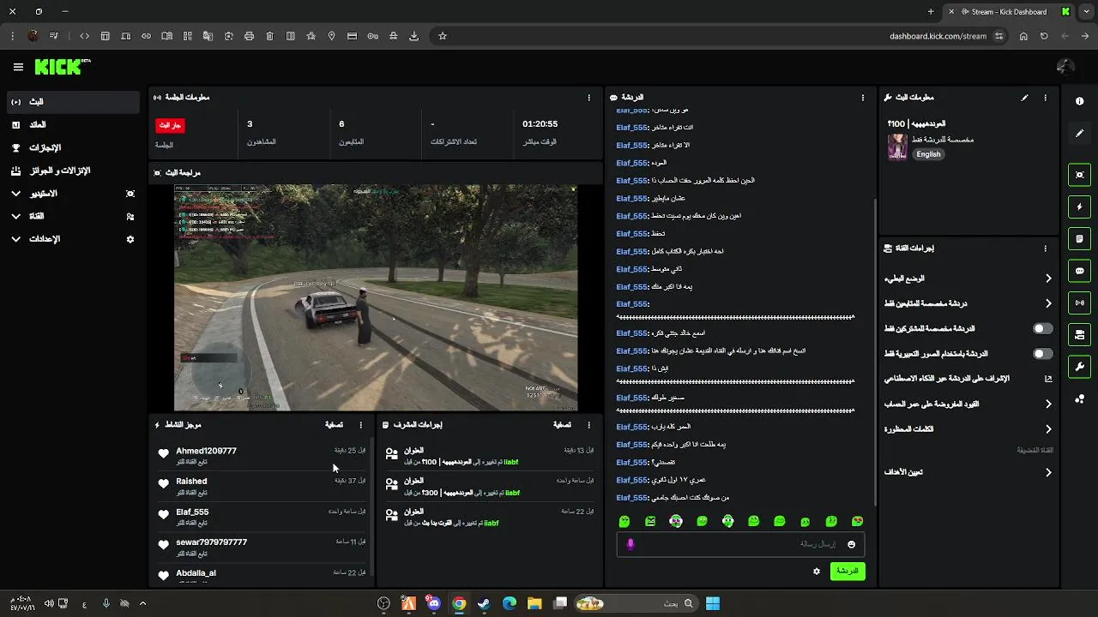Toggle the stream preview widget in the right rail
Screen dimensions: 1098x617
click(1079, 175)
